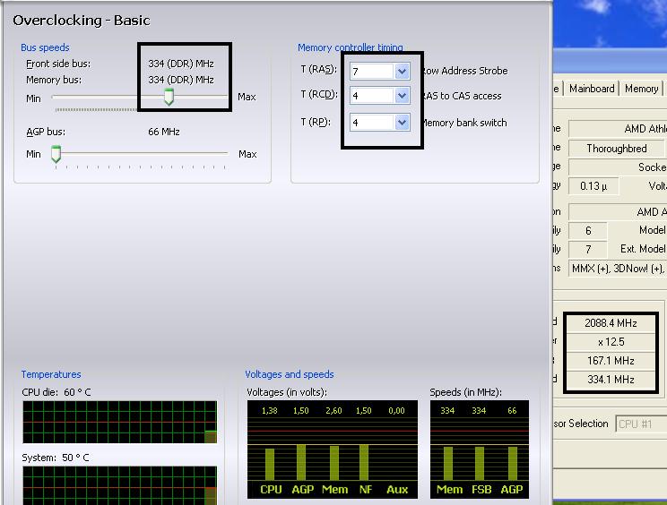Image resolution: width=667 pixels, height=505 pixels.
Task: Click the AGP bar in Speeds chart
Action: (511, 463)
